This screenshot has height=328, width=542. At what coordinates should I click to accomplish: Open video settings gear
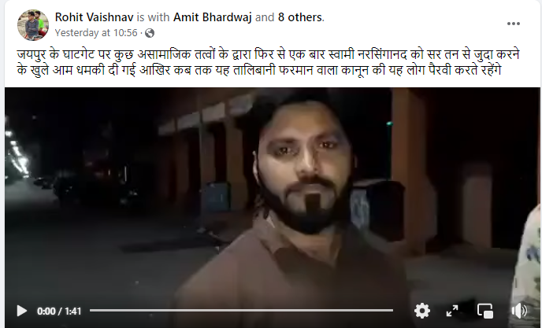(x=422, y=311)
